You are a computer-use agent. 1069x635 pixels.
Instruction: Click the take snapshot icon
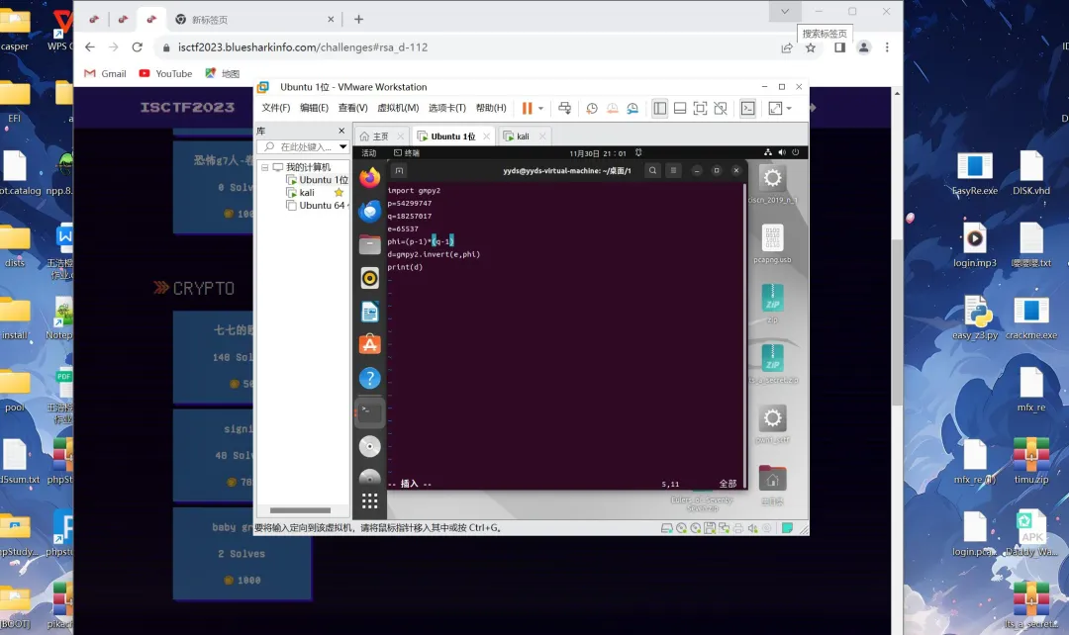click(x=592, y=109)
